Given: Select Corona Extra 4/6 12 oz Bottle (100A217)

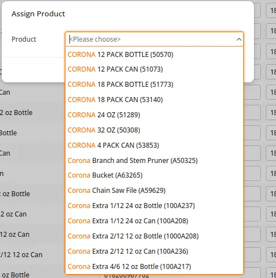Looking at the screenshot, I should tap(154, 267).
